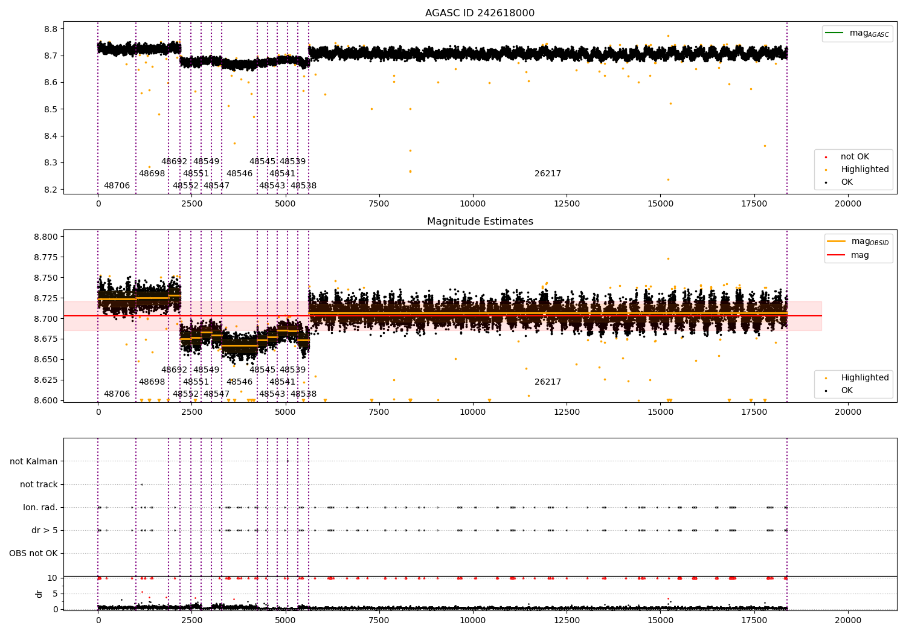Click OBSID label 48549 in AGASC ID plot
Screen dimensions: 906x634
[206, 162]
